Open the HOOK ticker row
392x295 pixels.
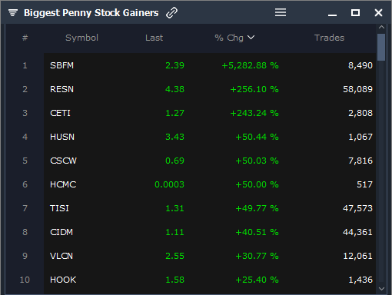pyautogui.click(x=210, y=280)
